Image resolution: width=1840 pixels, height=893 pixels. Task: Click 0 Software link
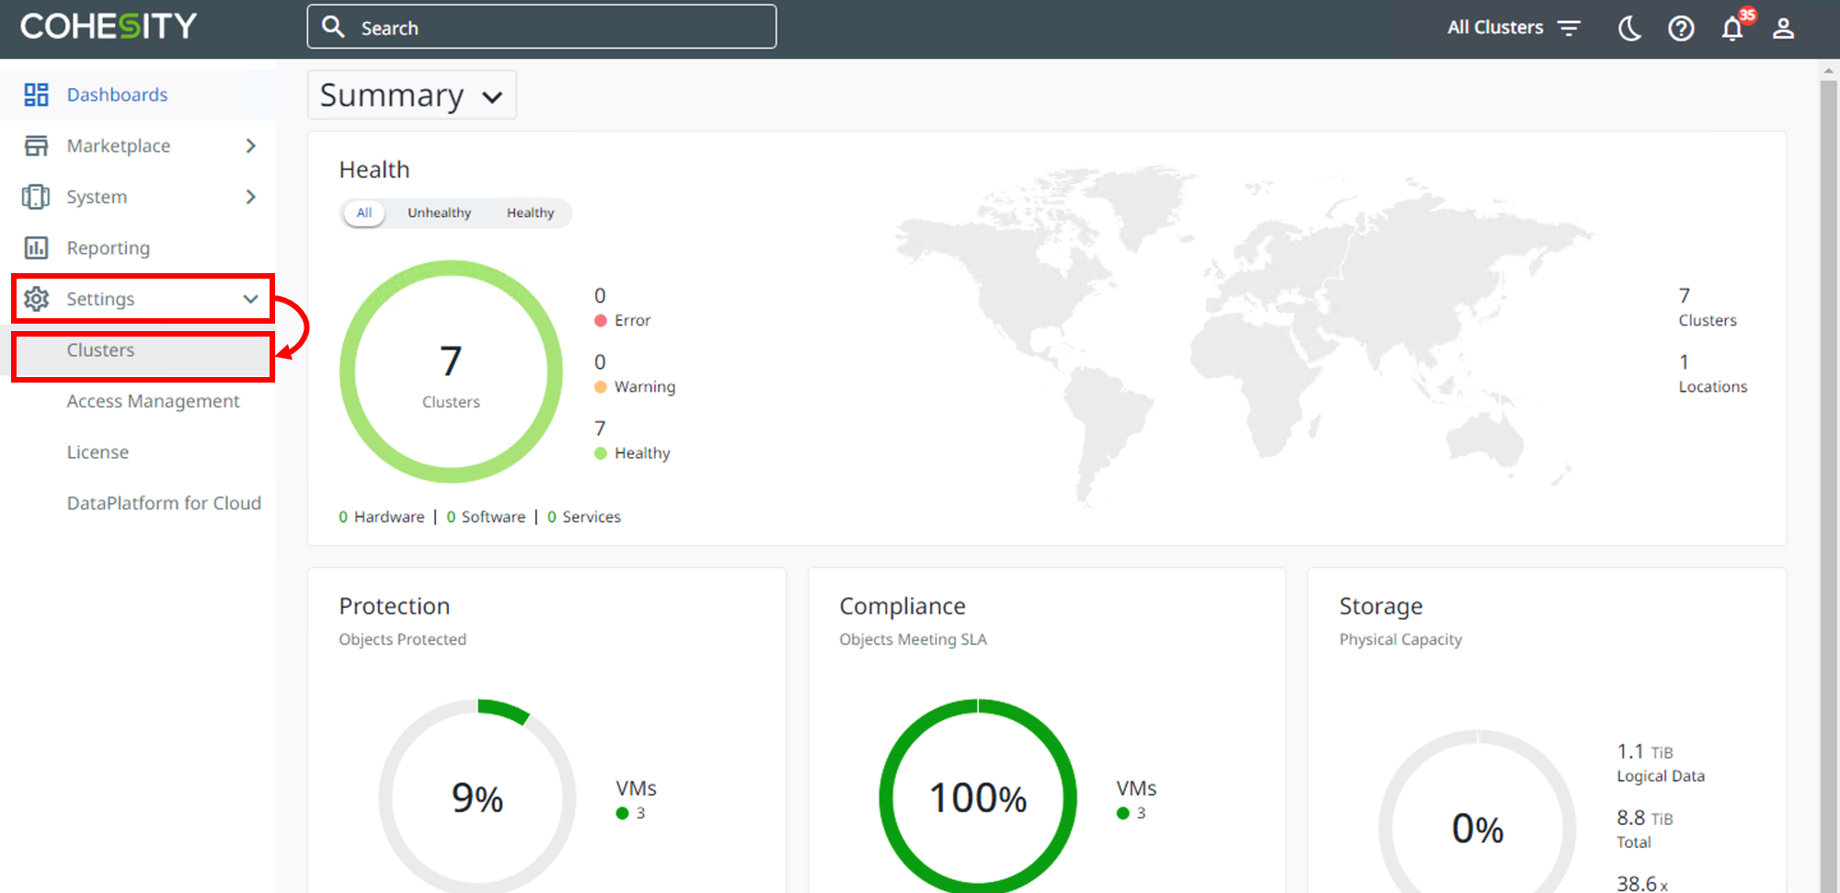pyautogui.click(x=486, y=517)
